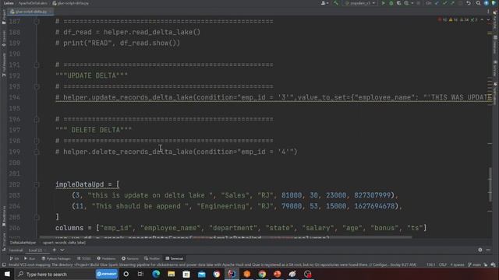Viewport: 499px width, 280px height.
Task: Open the Pull Requests sidebar button
Action: coord(4,65)
